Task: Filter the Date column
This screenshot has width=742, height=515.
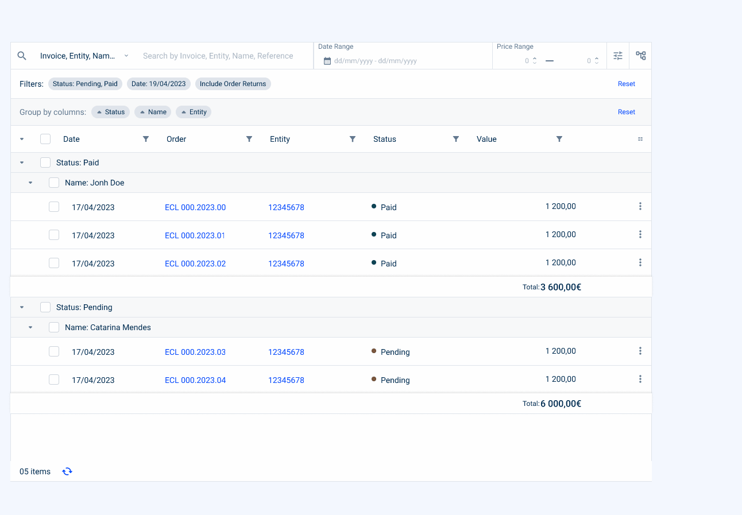Action: pos(146,139)
